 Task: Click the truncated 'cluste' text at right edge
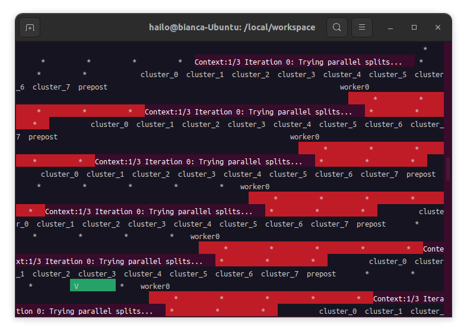(x=431, y=212)
